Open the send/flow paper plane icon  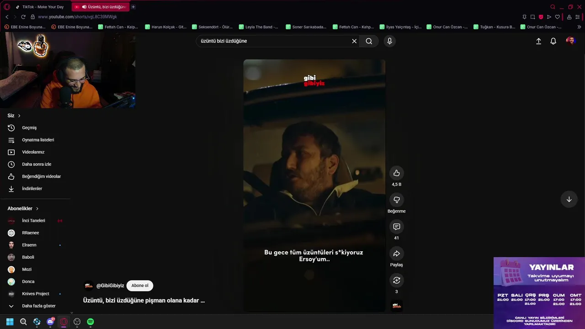[549, 17]
